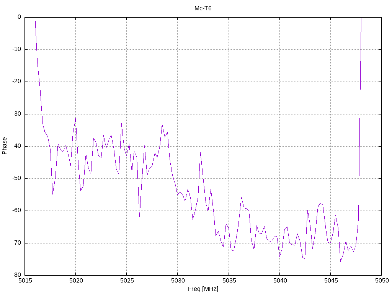Image resolution: width=392 pixels, height=294 pixels.
Task: Click the y-axis tick label -20
Action: (x=17, y=82)
